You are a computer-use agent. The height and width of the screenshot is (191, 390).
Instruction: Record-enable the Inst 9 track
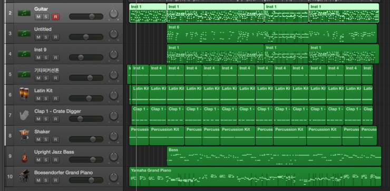(55, 58)
